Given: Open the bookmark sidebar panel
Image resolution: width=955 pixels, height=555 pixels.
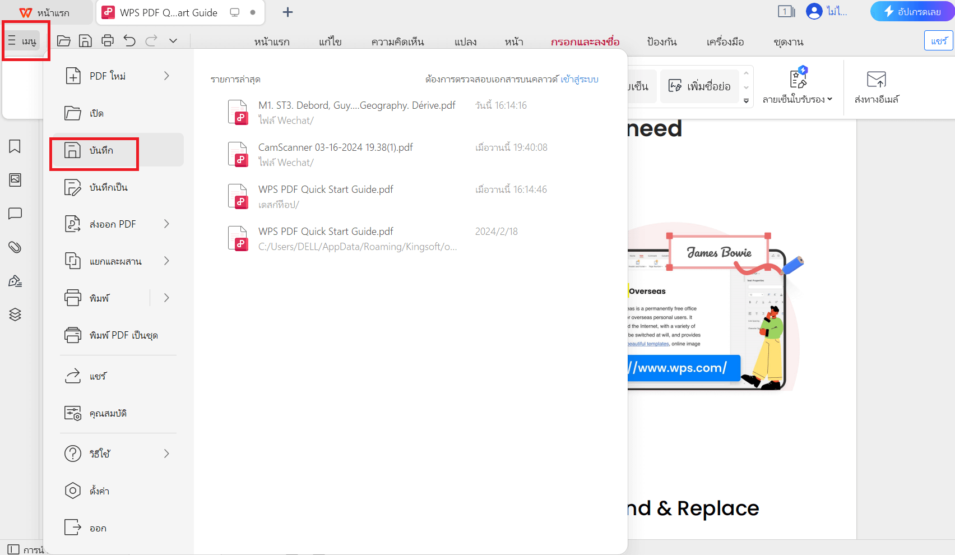Looking at the screenshot, I should click(x=15, y=146).
